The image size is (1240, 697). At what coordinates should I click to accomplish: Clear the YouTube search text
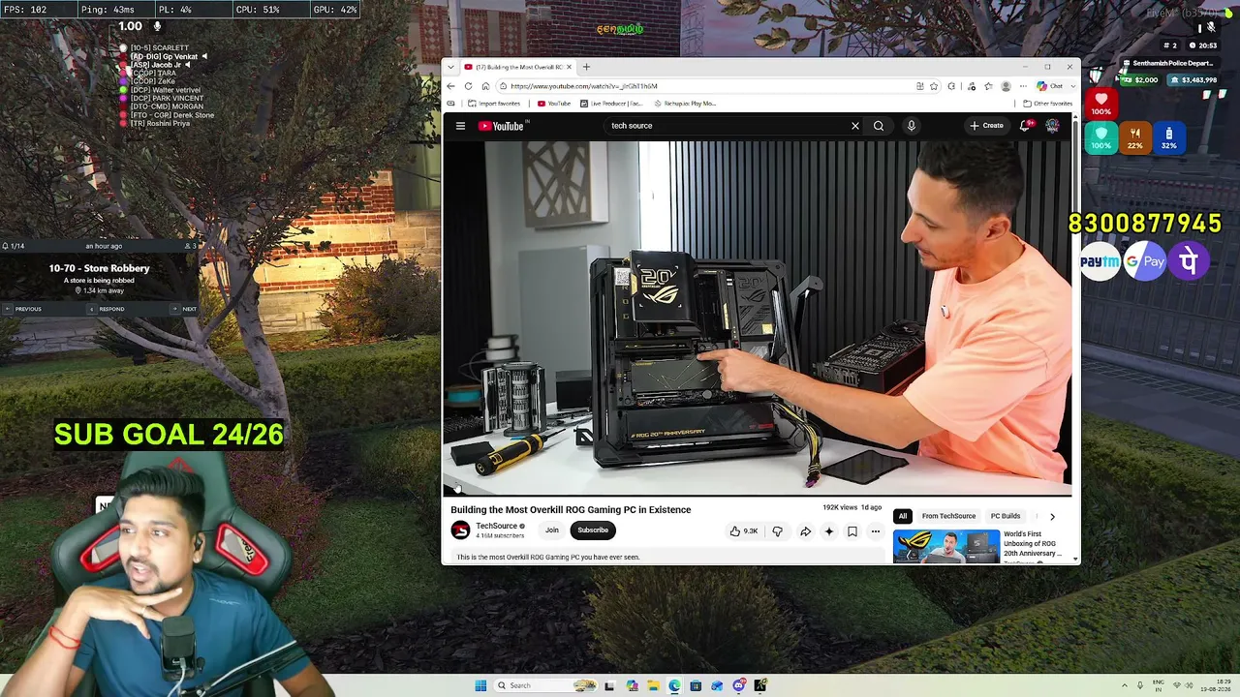(x=854, y=126)
